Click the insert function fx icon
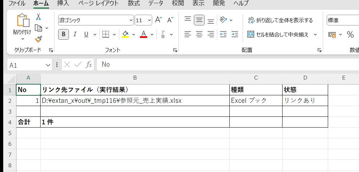Screen dimensions: 359x172 [x=89, y=64]
